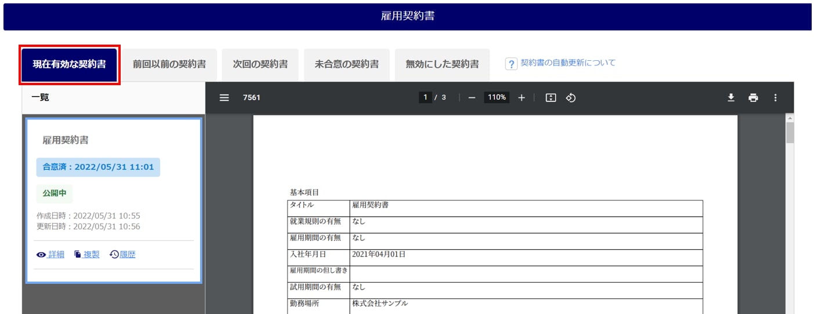View contract 詳細 details link

[56, 254]
